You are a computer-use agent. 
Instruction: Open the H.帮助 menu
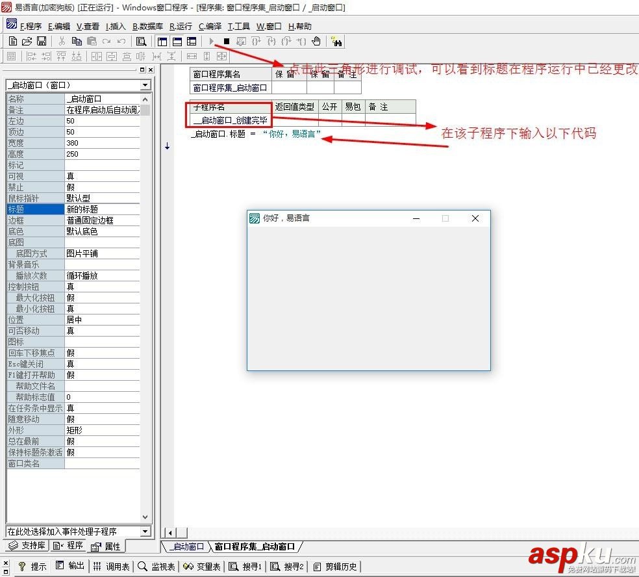click(x=299, y=27)
